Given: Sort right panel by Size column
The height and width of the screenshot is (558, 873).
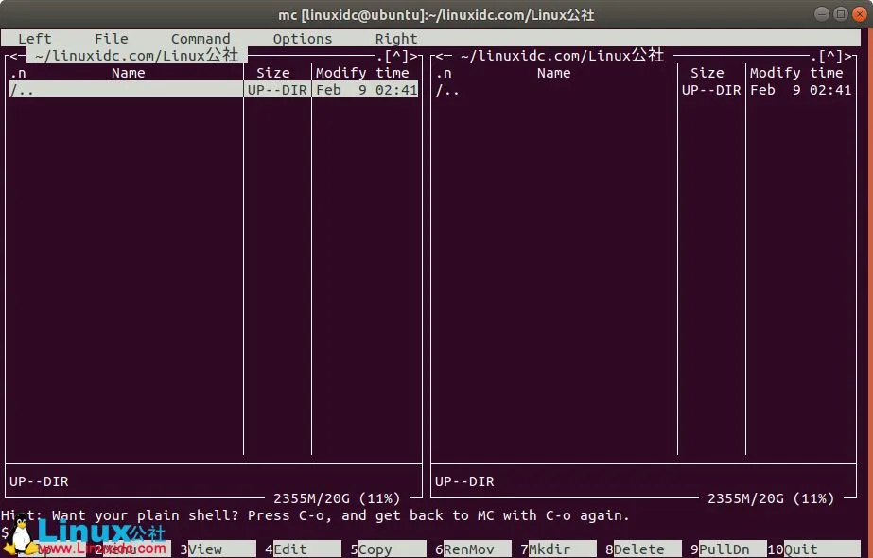Looking at the screenshot, I should coord(707,73).
